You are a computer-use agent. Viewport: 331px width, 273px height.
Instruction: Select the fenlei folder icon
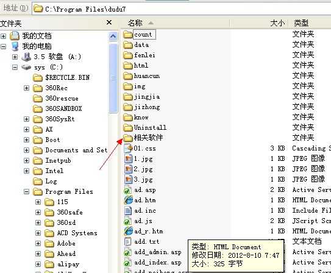[128, 55]
